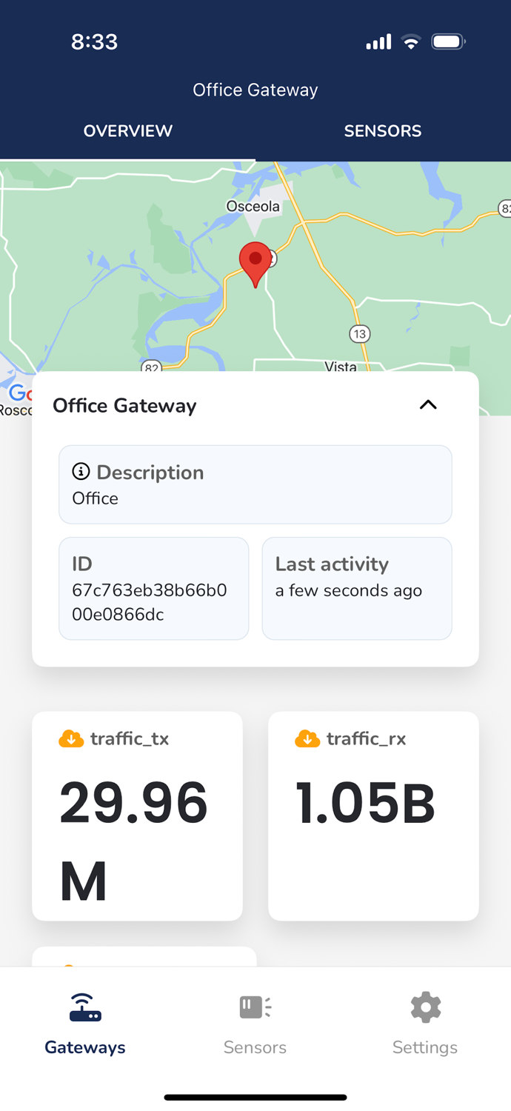Open the traffic_rx 1.05B card
511x1111 pixels.
(373, 816)
